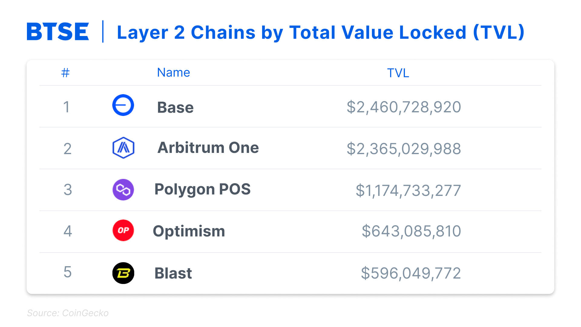Viewport: 581px width, 327px height.
Task: Click Optimism TVL value $643,085,810
Action: click(x=411, y=231)
